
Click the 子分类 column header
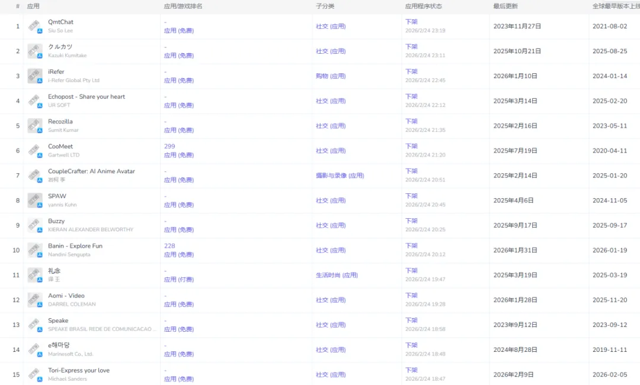pos(325,6)
